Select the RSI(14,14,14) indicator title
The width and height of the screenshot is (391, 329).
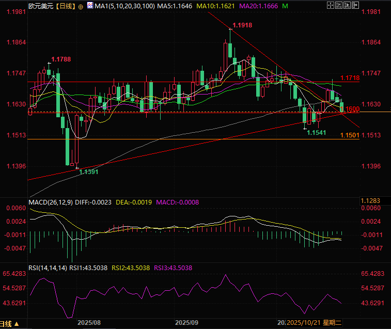48,268
